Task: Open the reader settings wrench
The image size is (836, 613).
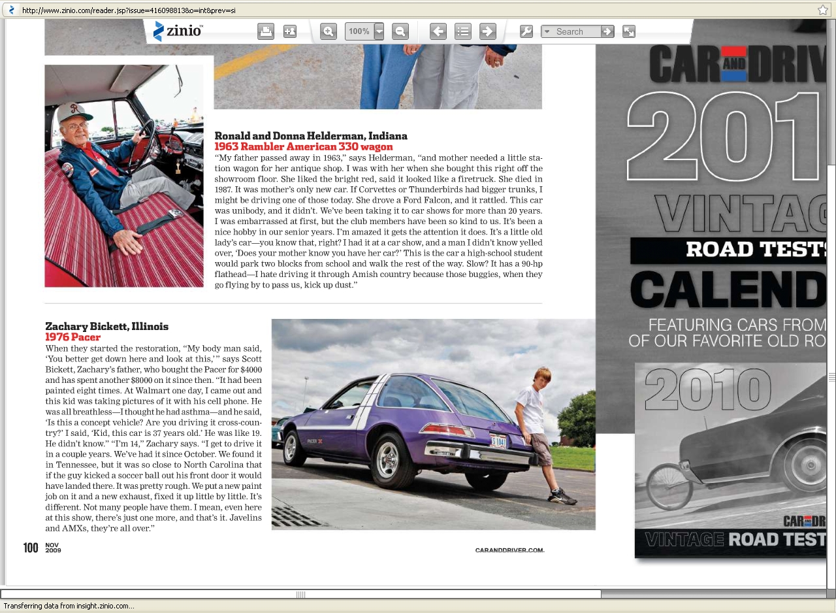Action: tap(526, 31)
